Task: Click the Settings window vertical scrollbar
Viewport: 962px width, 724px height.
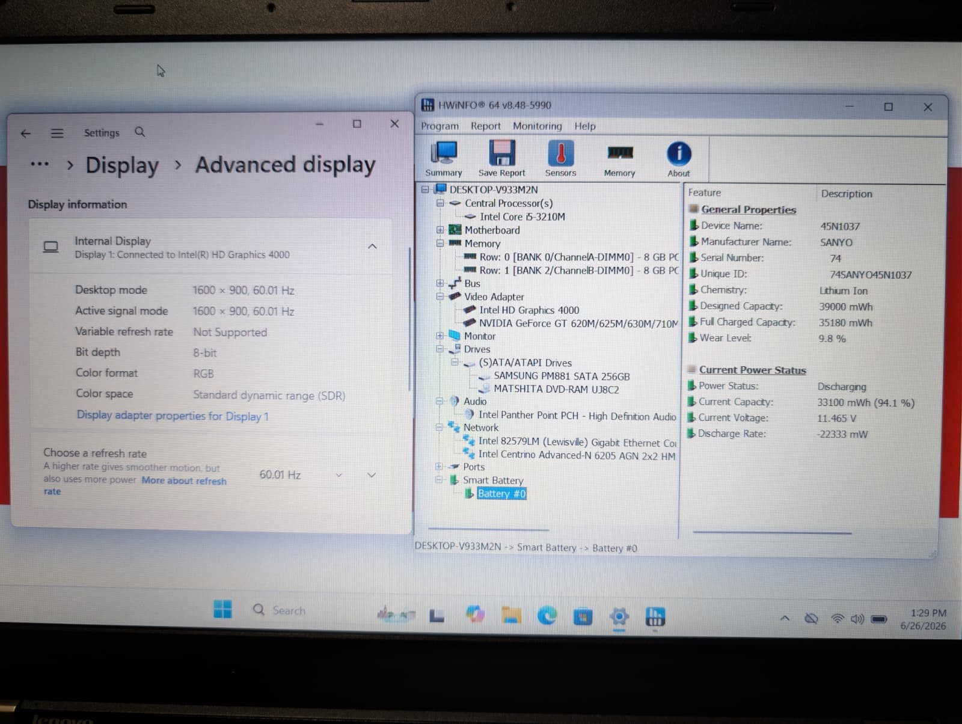Action: point(409,319)
